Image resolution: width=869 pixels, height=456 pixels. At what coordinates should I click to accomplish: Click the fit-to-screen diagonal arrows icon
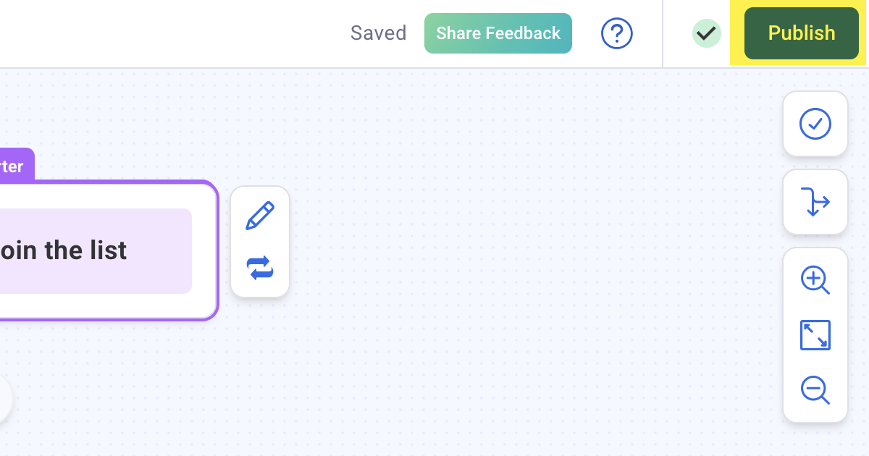[x=815, y=335]
